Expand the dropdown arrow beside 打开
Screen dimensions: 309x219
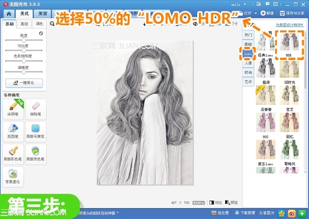tap(255, 13)
